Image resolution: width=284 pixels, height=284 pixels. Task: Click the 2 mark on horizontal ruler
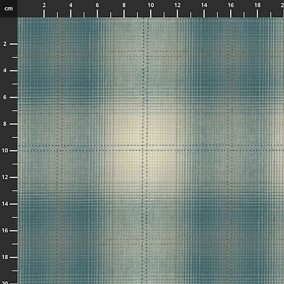click(x=44, y=5)
